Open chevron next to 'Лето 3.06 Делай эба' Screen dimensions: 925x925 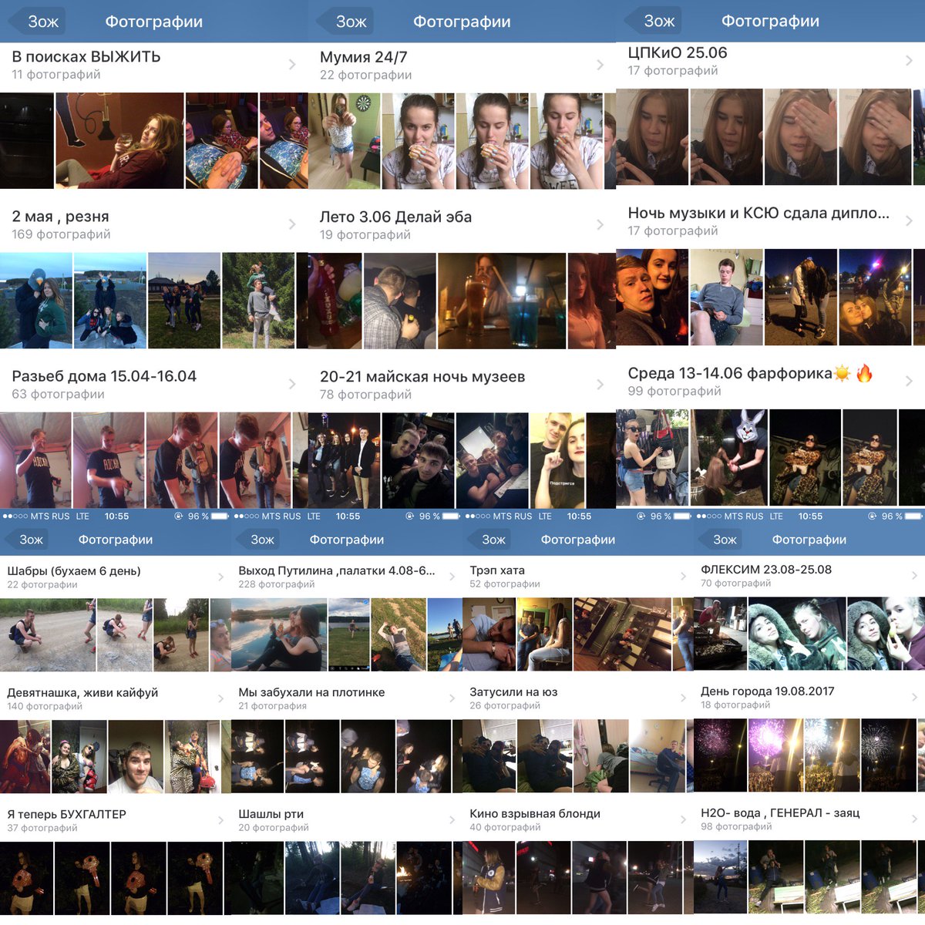(x=600, y=224)
